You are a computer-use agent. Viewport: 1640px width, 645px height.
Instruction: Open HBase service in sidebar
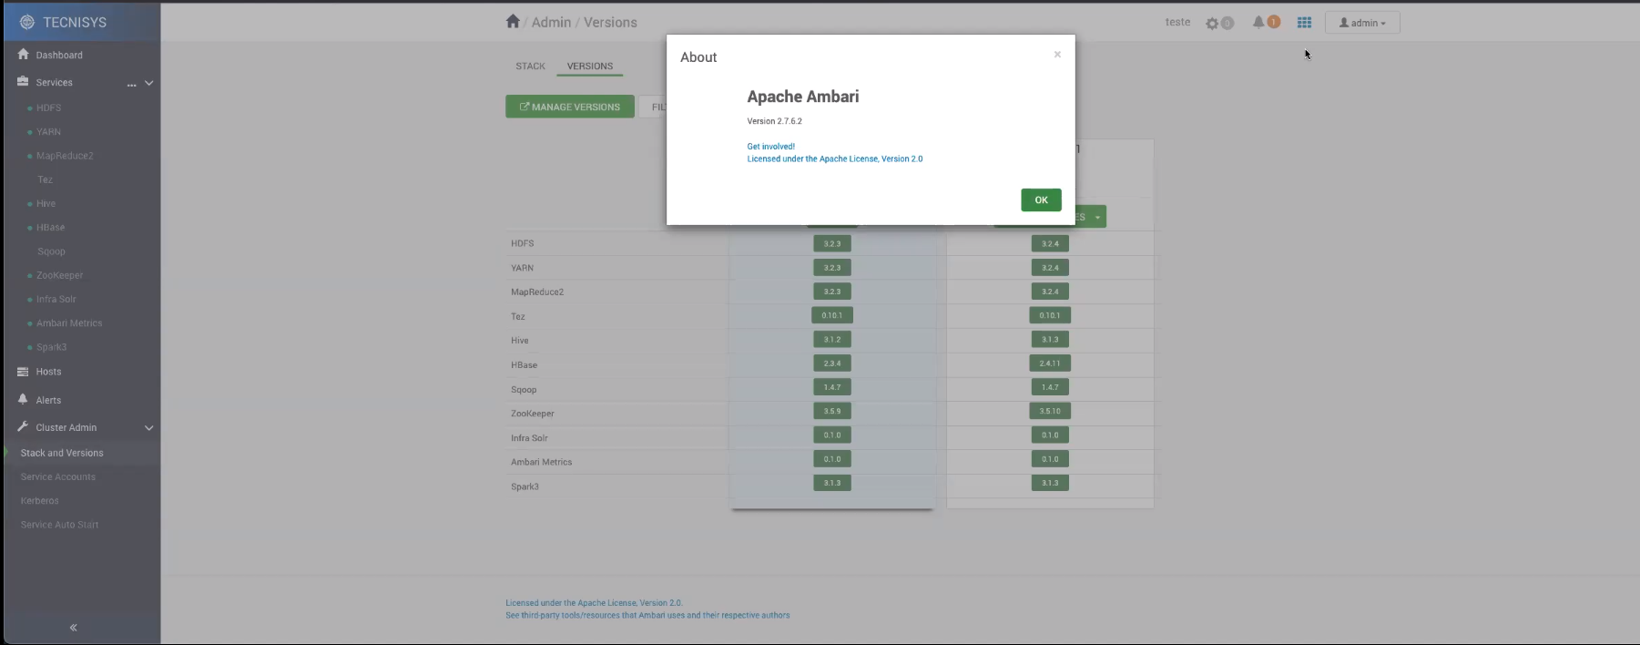click(51, 228)
